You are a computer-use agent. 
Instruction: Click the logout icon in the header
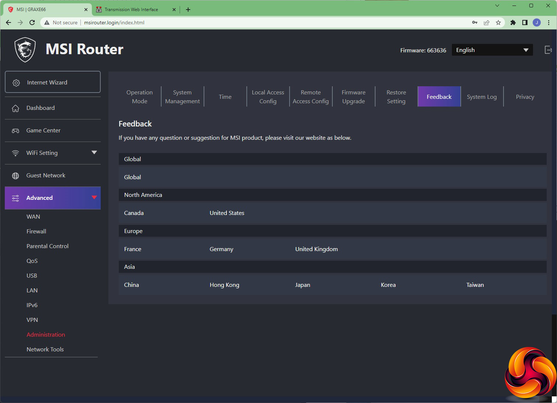548,50
